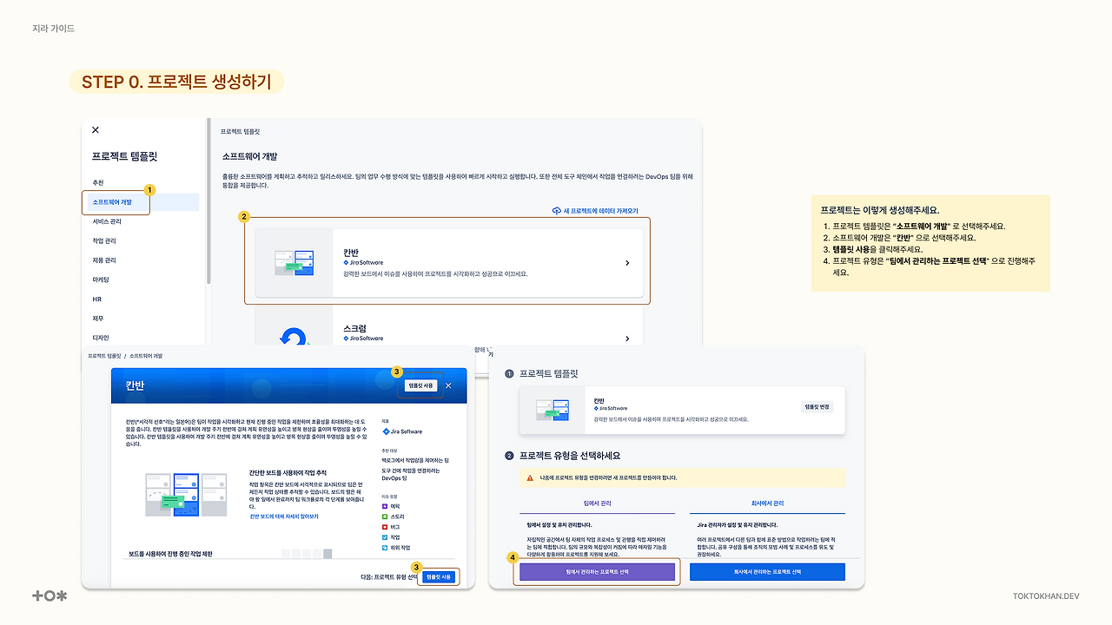Open 칸반 보드에 대해 자세히 알아보기 link
The width and height of the screenshot is (1112, 625).
coord(284,516)
